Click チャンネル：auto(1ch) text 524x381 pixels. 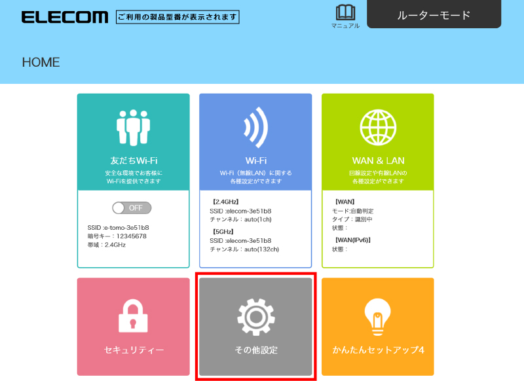pyautogui.click(x=240, y=220)
